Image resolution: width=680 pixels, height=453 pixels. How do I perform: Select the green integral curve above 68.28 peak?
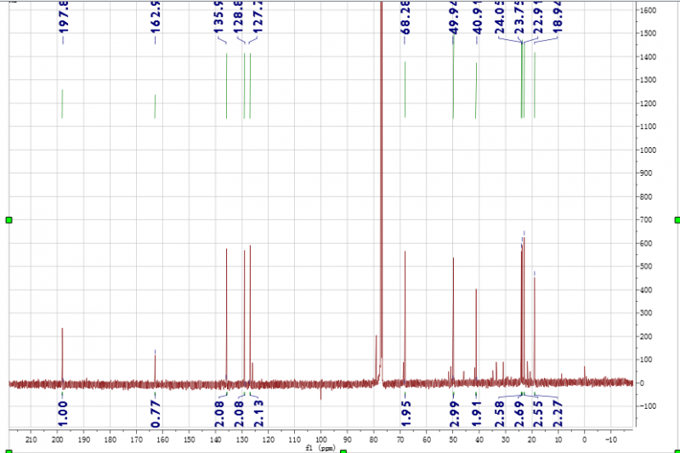405,89
